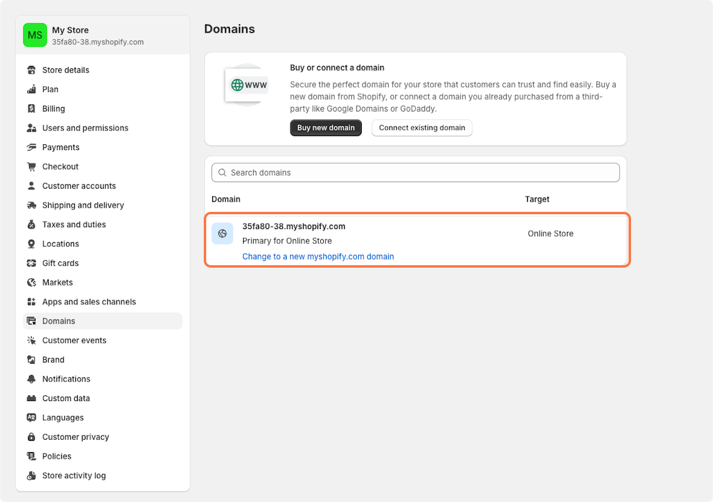Click the Custom data icon
713x502 pixels.
31,398
